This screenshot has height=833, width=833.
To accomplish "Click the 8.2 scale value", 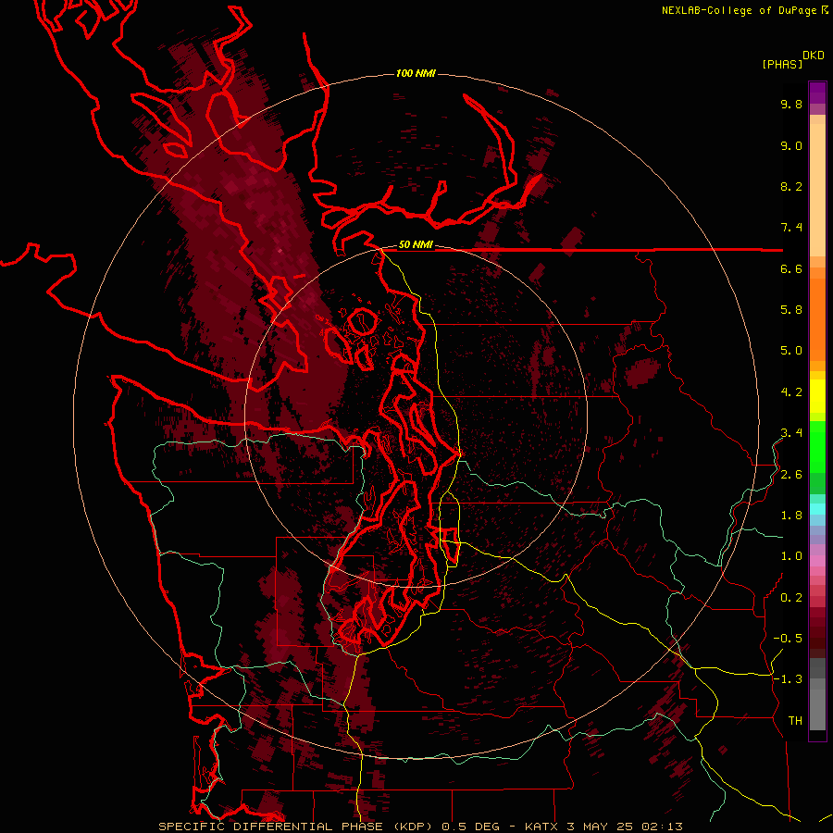I will click(791, 186).
